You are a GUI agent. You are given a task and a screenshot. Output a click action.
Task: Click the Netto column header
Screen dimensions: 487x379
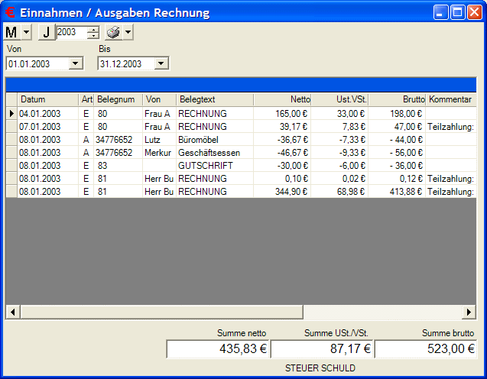(282, 99)
